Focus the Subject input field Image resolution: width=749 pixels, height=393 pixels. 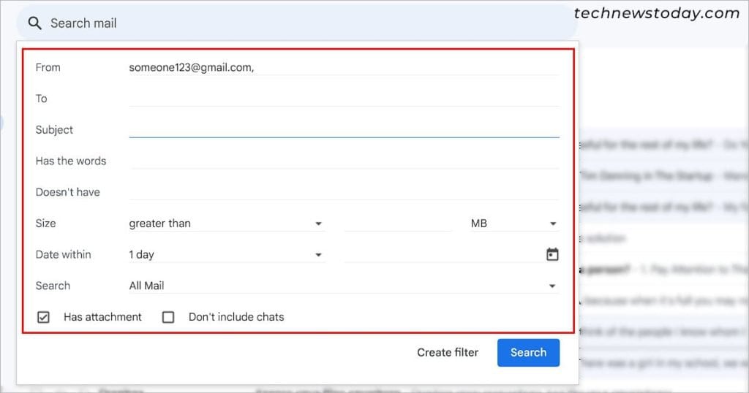click(344, 129)
